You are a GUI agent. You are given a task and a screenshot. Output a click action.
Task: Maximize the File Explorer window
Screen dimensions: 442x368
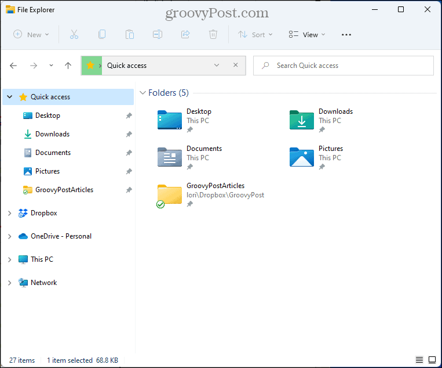(x=400, y=10)
